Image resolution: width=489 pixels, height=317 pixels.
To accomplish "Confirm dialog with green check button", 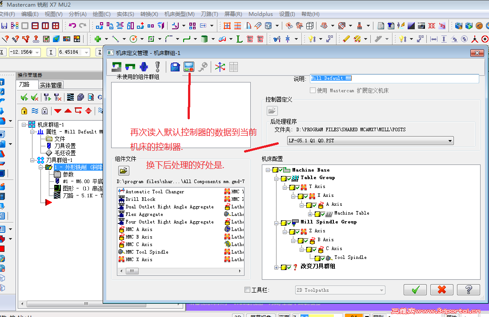I will coord(415,290).
